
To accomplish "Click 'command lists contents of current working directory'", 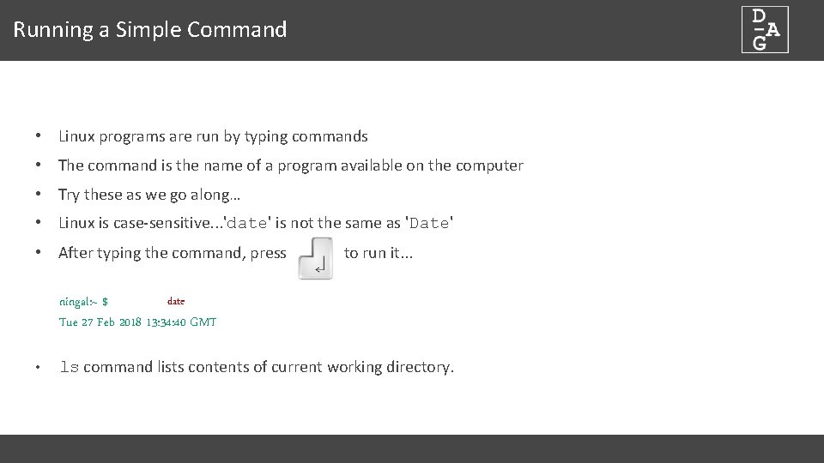I will pos(269,367).
